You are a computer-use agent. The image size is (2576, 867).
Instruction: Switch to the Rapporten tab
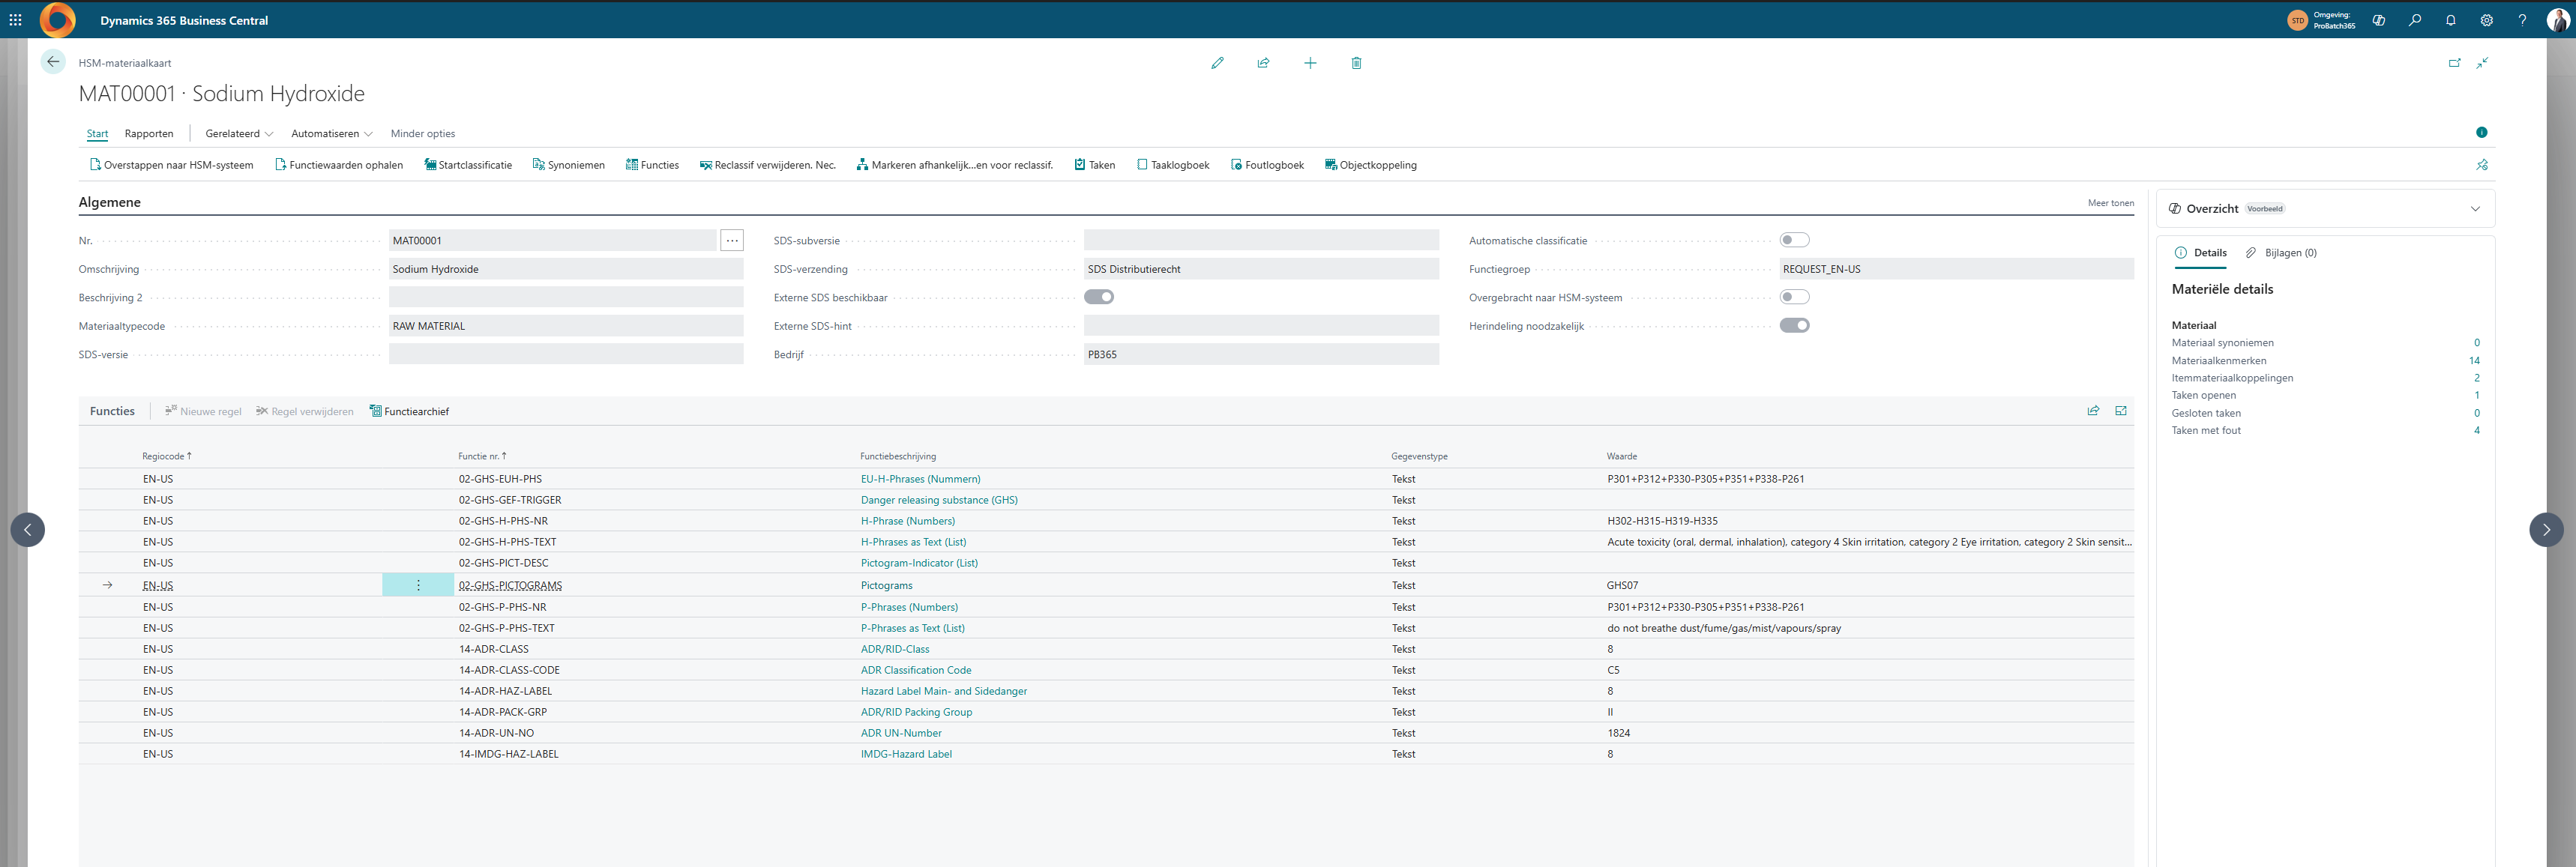point(149,134)
